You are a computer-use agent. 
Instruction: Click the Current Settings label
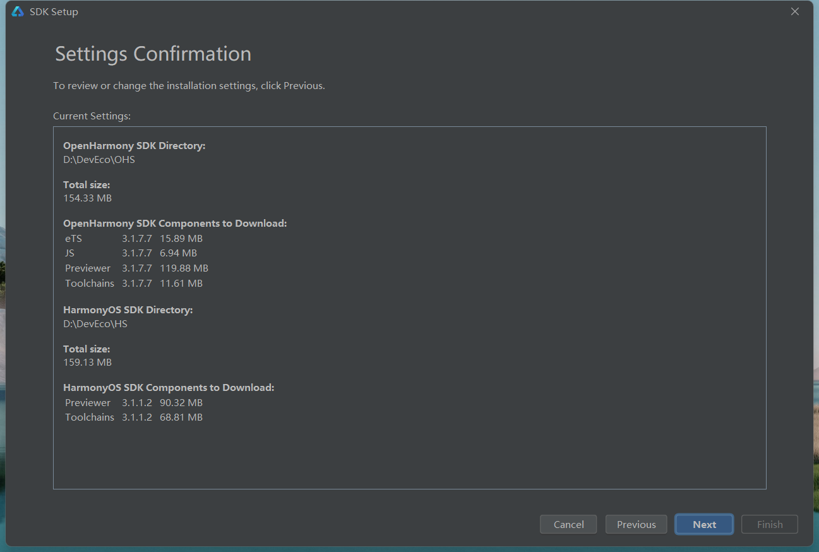[92, 116]
